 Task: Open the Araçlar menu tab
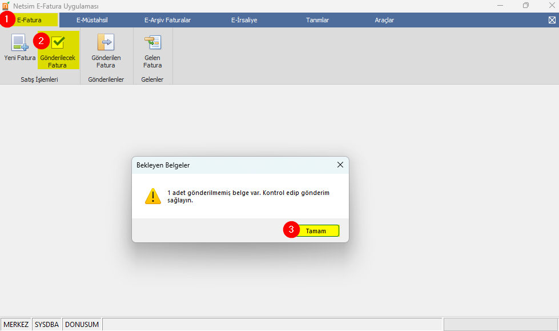pyautogui.click(x=384, y=20)
